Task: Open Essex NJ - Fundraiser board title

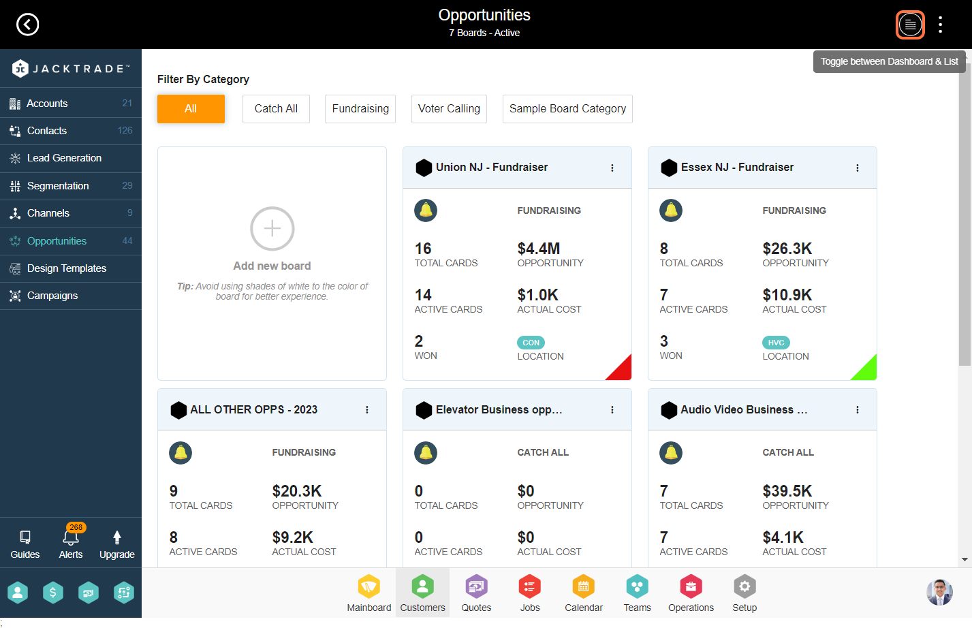Action: [737, 168]
